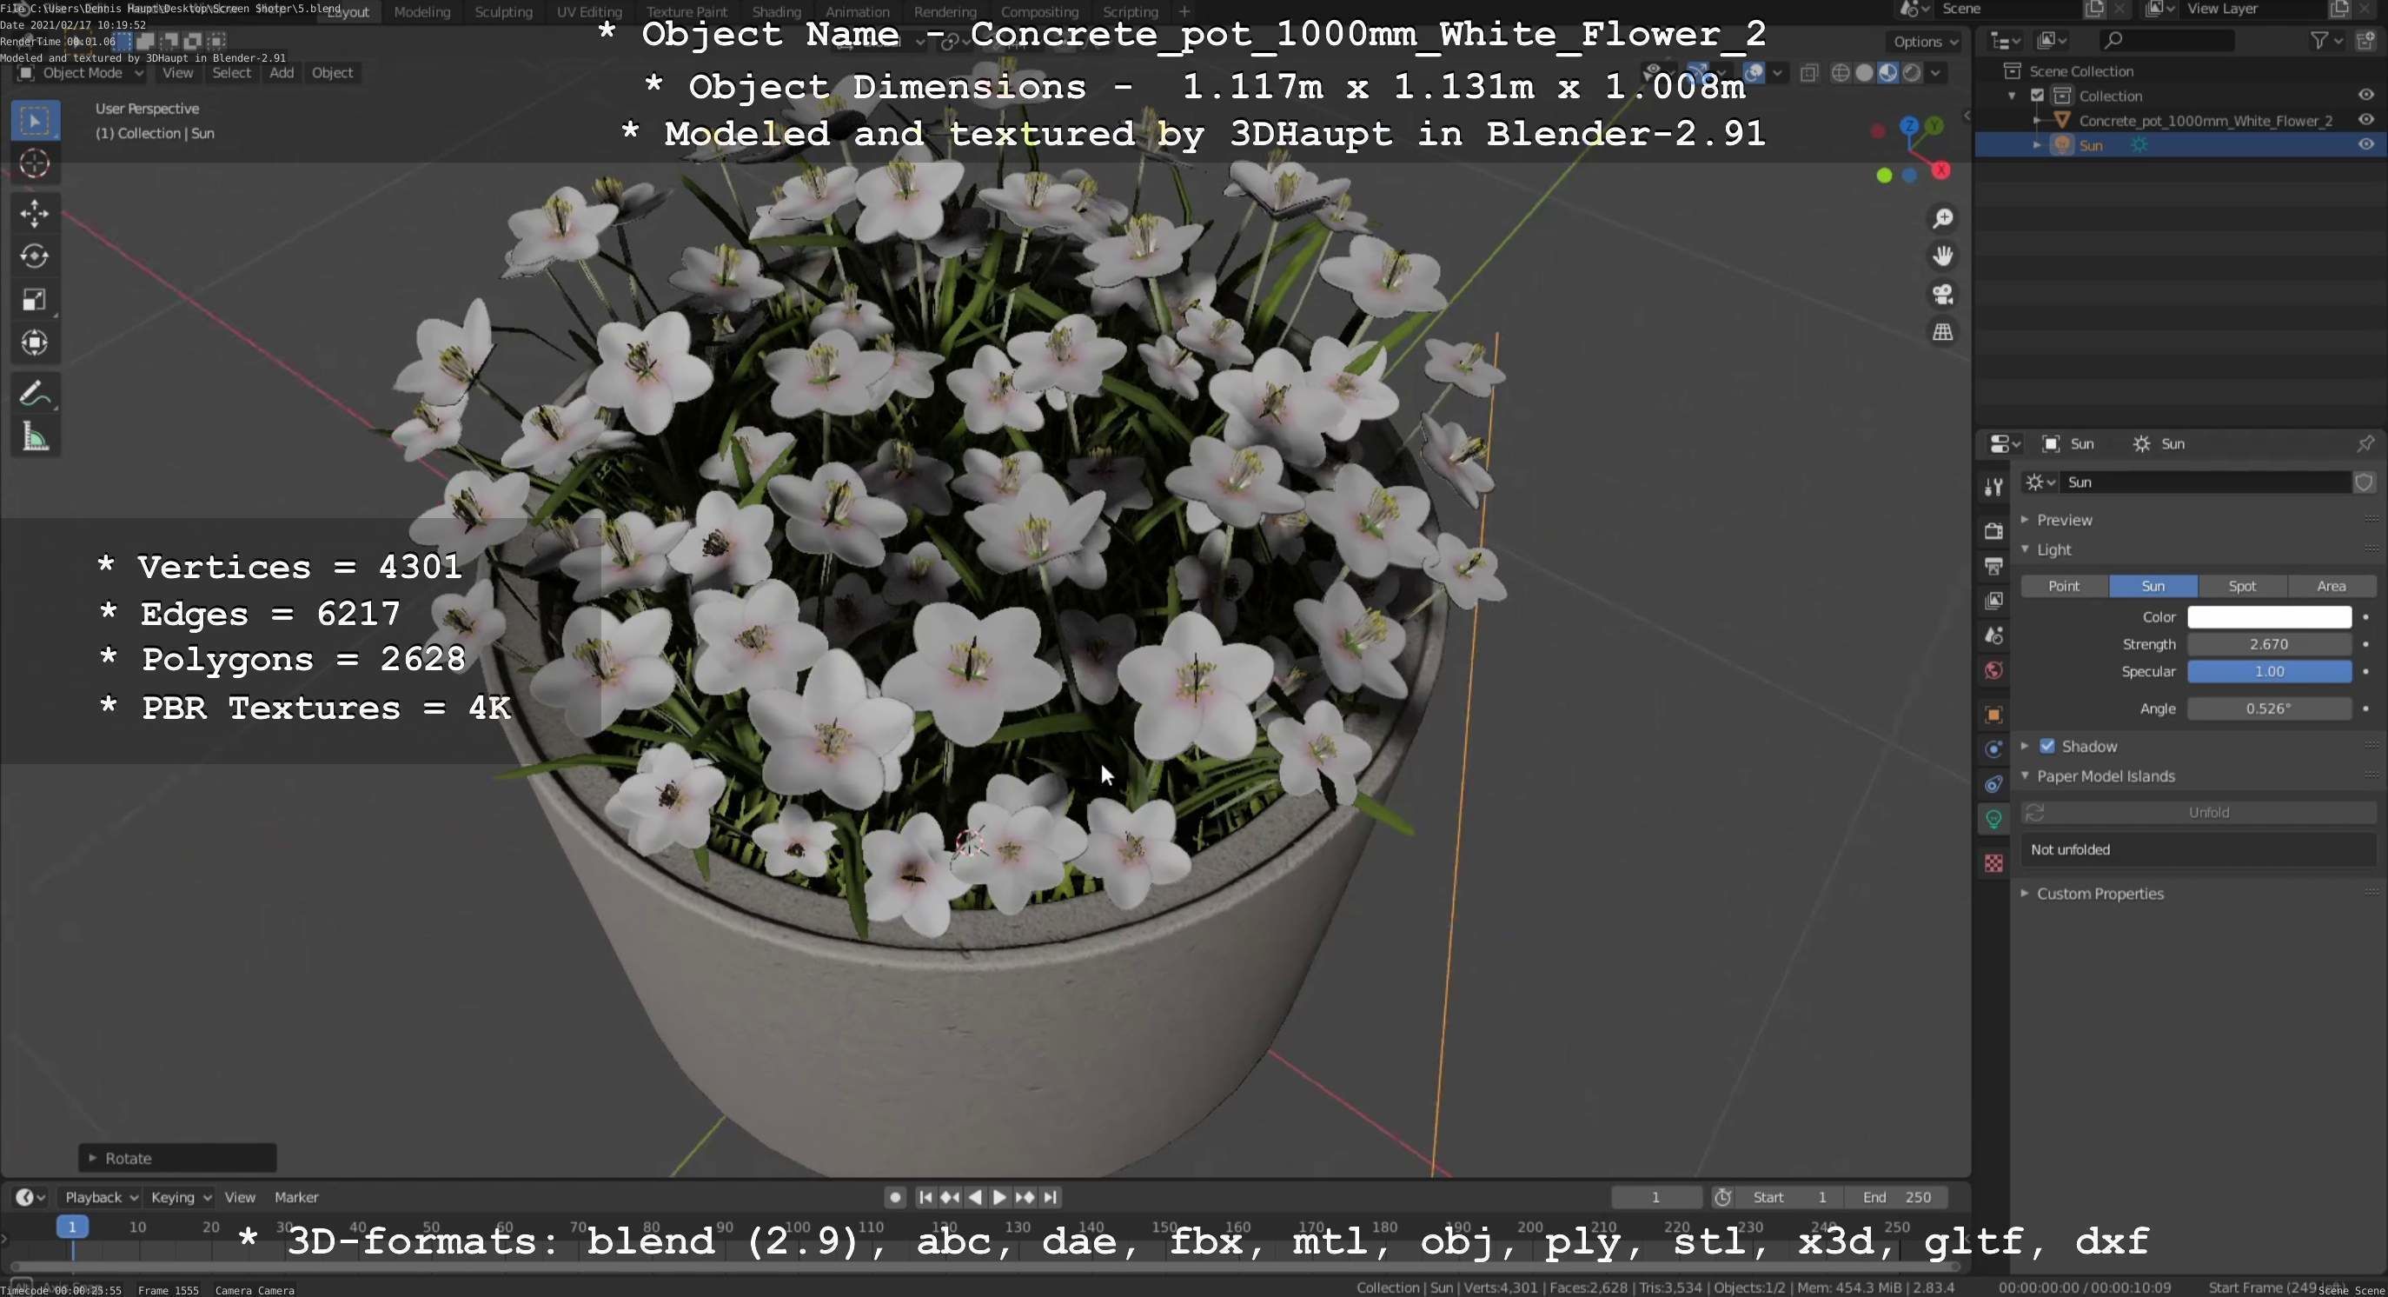This screenshot has width=2388, height=1297.
Task: Open the Tool properties tab
Action: [x=1993, y=487]
